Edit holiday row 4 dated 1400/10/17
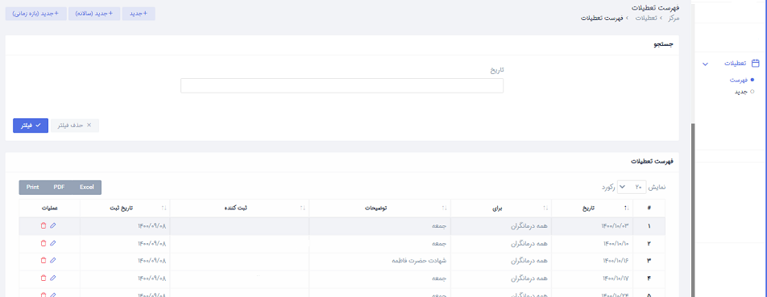This screenshot has height=297, width=767. [x=53, y=278]
